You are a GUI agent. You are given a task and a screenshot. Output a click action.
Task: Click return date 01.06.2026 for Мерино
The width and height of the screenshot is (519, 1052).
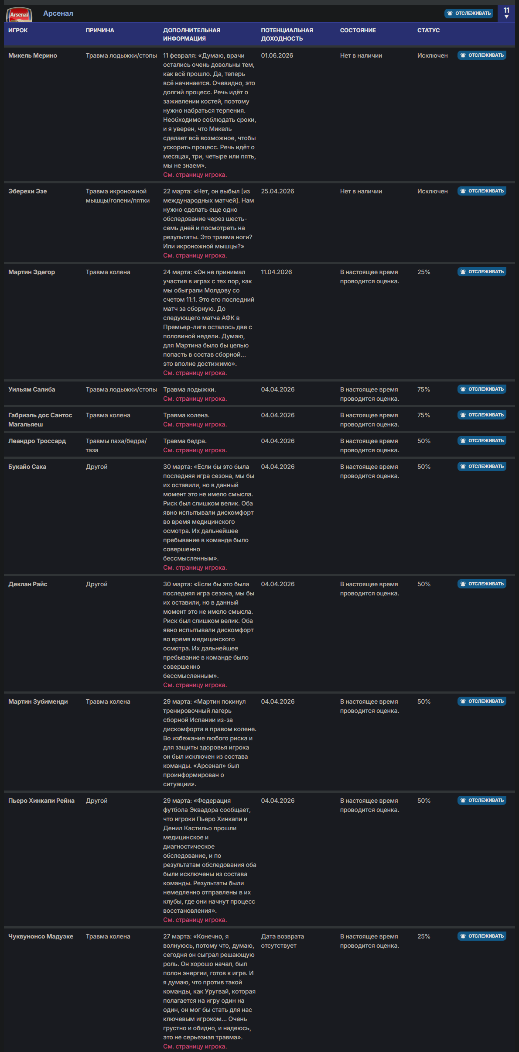(277, 56)
